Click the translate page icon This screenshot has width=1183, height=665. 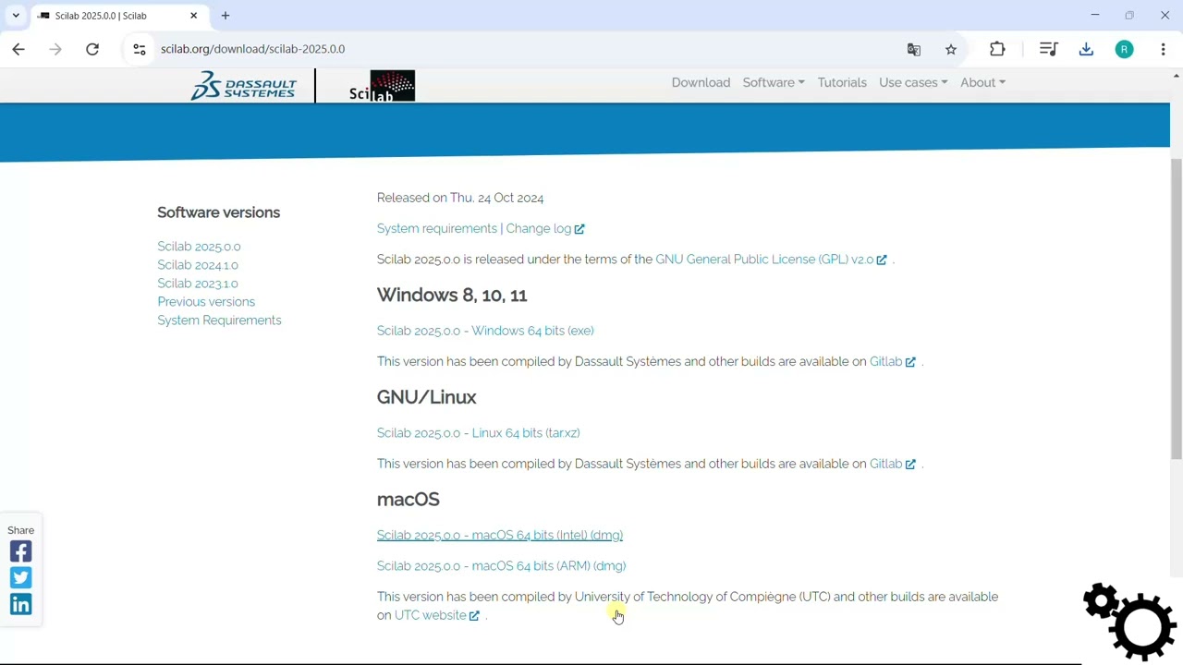click(914, 49)
